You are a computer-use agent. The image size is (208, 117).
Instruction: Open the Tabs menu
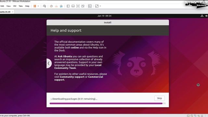click(x=20, y=6)
